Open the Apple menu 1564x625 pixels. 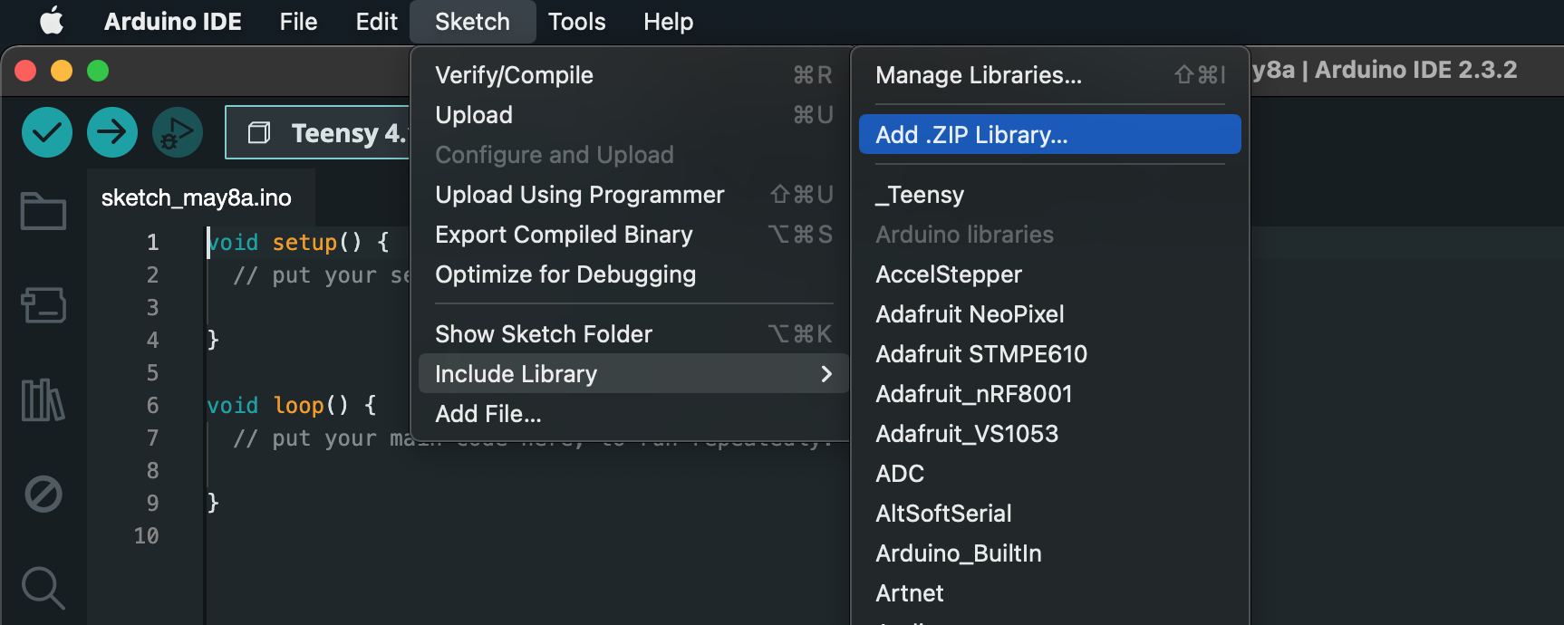[x=52, y=21]
